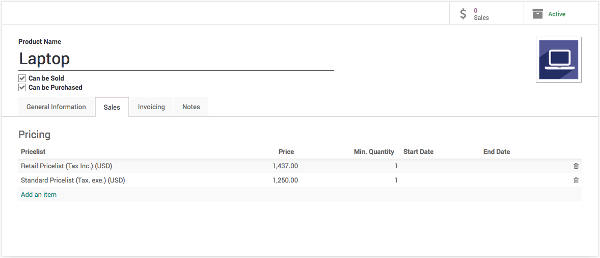The height and width of the screenshot is (258, 600).
Task: Sort by the Price column header
Action: pyautogui.click(x=286, y=151)
